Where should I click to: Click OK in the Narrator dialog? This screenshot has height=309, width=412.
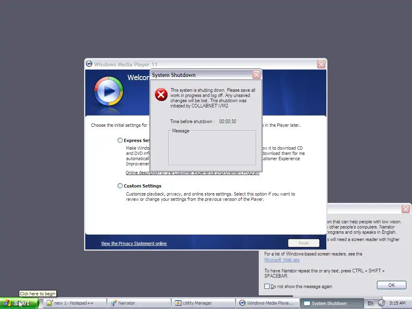tap(391, 285)
